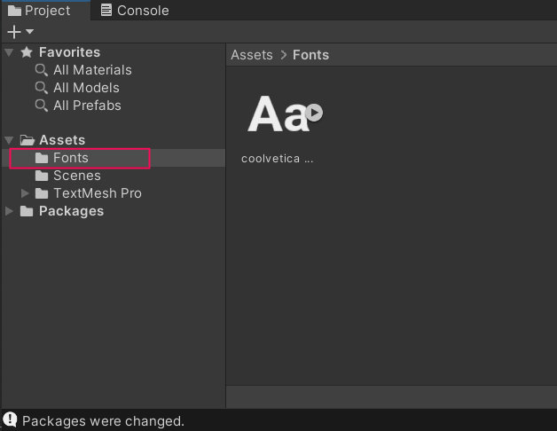Click All Prefabs search magnifier icon
557x431 pixels.
[41, 106]
